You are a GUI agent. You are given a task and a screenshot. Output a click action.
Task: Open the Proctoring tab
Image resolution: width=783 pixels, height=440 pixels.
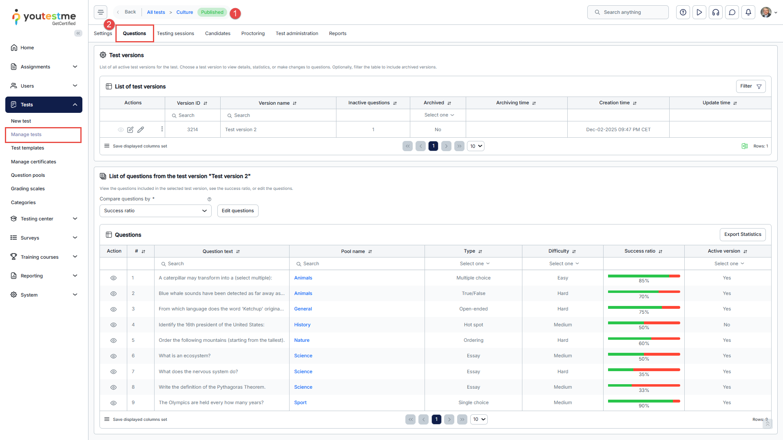(x=253, y=33)
